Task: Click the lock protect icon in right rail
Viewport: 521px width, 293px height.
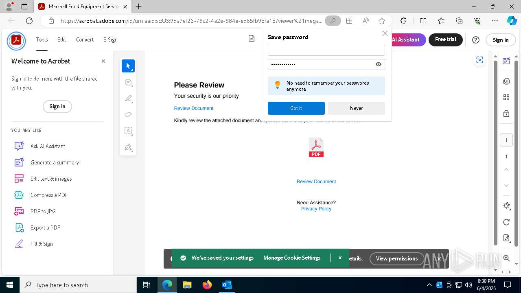Action: (506, 114)
